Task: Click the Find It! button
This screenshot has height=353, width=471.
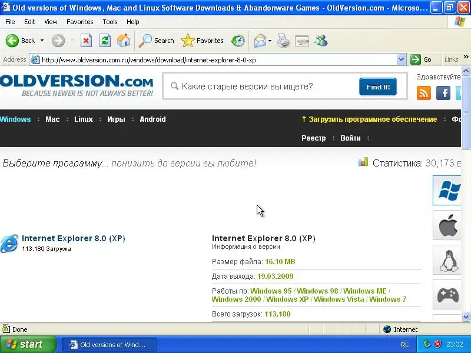Action: coord(378,86)
